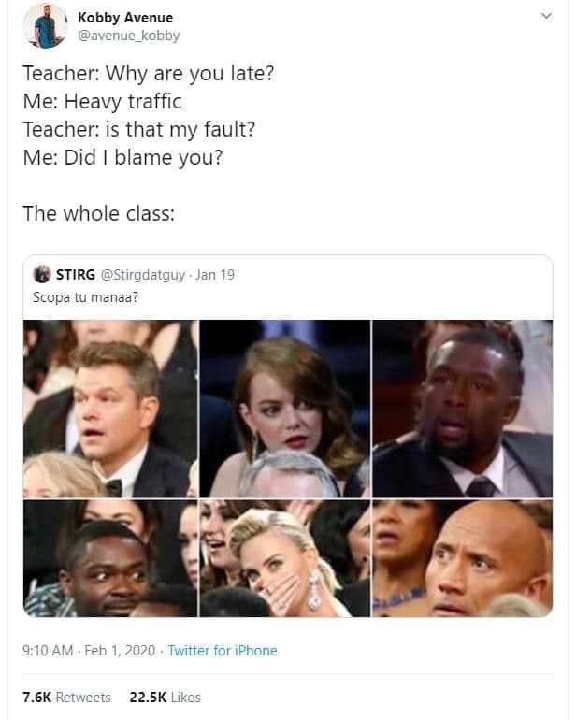Viewport: 576px width, 720px height.
Task: Open STIRG's profile from the quoted tweet name
Action: tap(74, 274)
